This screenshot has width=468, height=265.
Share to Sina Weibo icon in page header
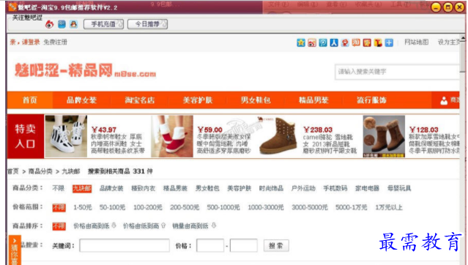(x=312, y=42)
